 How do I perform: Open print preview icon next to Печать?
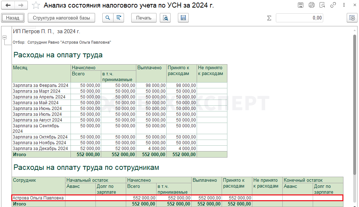[x=165, y=18]
